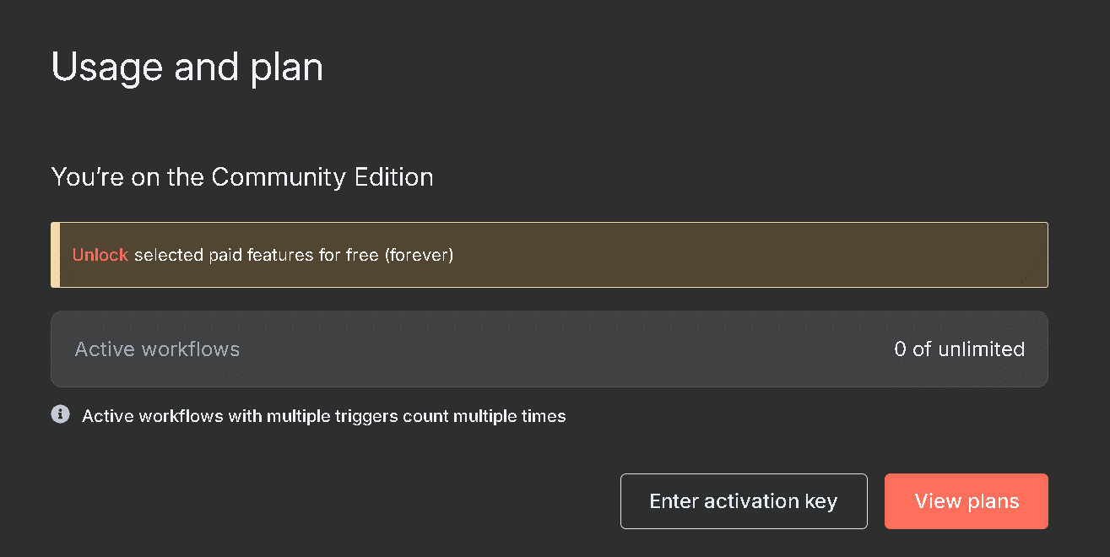Click the empty right side of the unlock banner
This screenshot has width=1110, height=557.
(751, 255)
